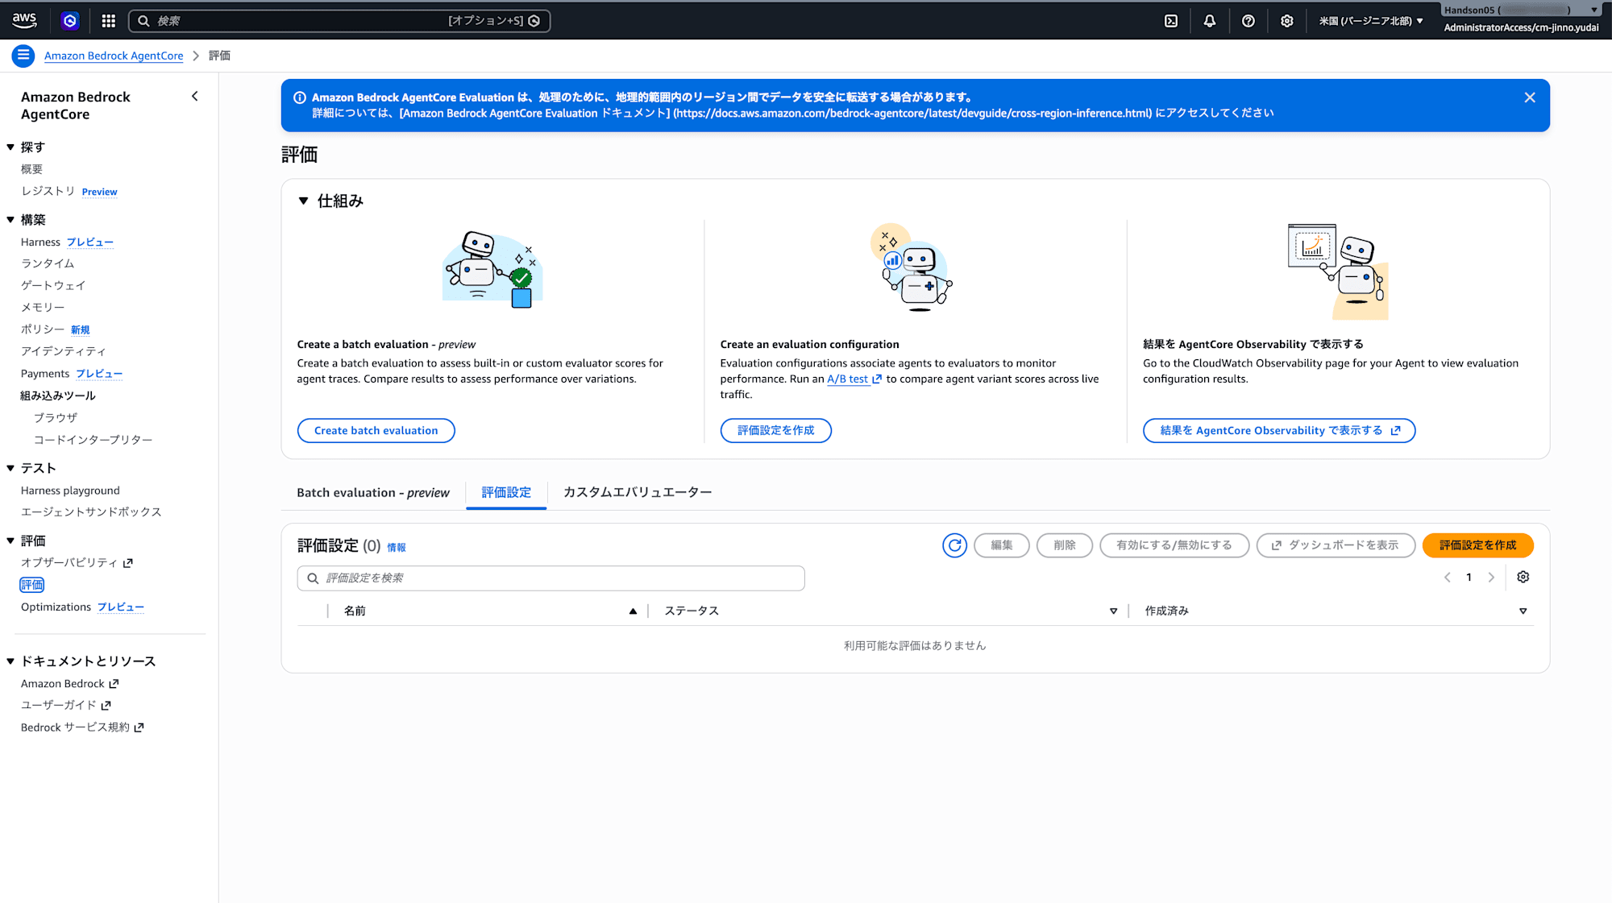Image resolution: width=1612 pixels, height=903 pixels.
Task: Open ランタイム in the sidebar
Action: pyautogui.click(x=48, y=264)
